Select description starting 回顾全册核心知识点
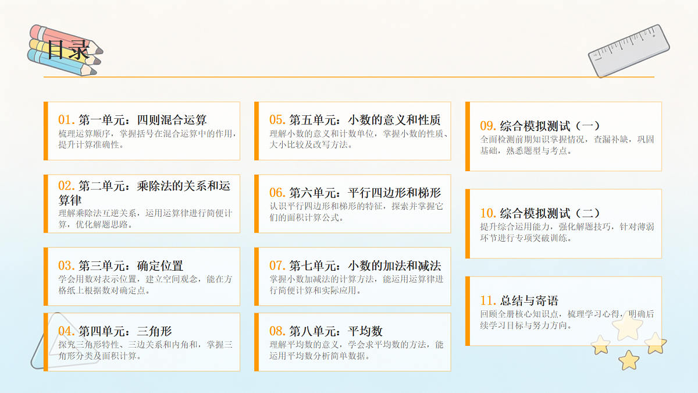The height and width of the screenshot is (393, 698). (567, 320)
